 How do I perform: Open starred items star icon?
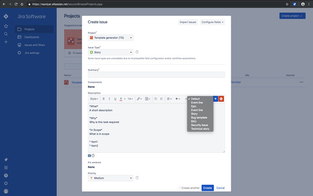point(6,26)
